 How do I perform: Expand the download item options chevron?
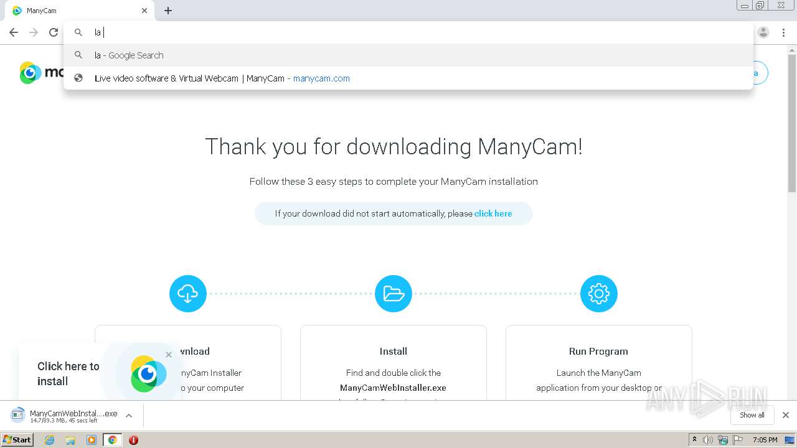point(129,416)
